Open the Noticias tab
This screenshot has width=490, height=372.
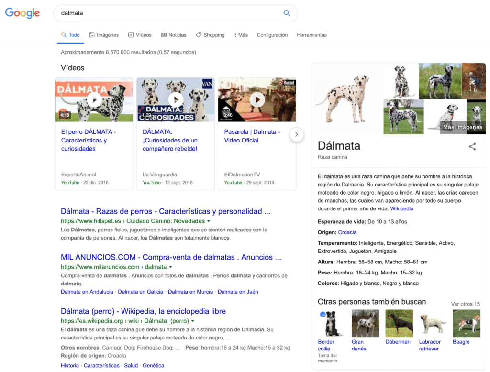[x=174, y=35]
